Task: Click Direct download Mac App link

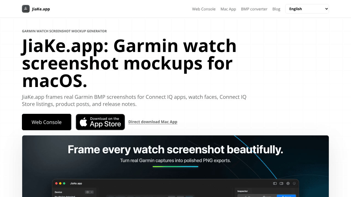Action: coord(153,122)
